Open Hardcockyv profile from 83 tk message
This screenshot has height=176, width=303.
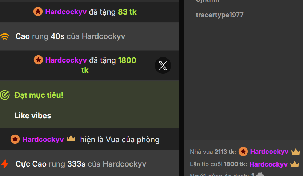(x=66, y=12)
